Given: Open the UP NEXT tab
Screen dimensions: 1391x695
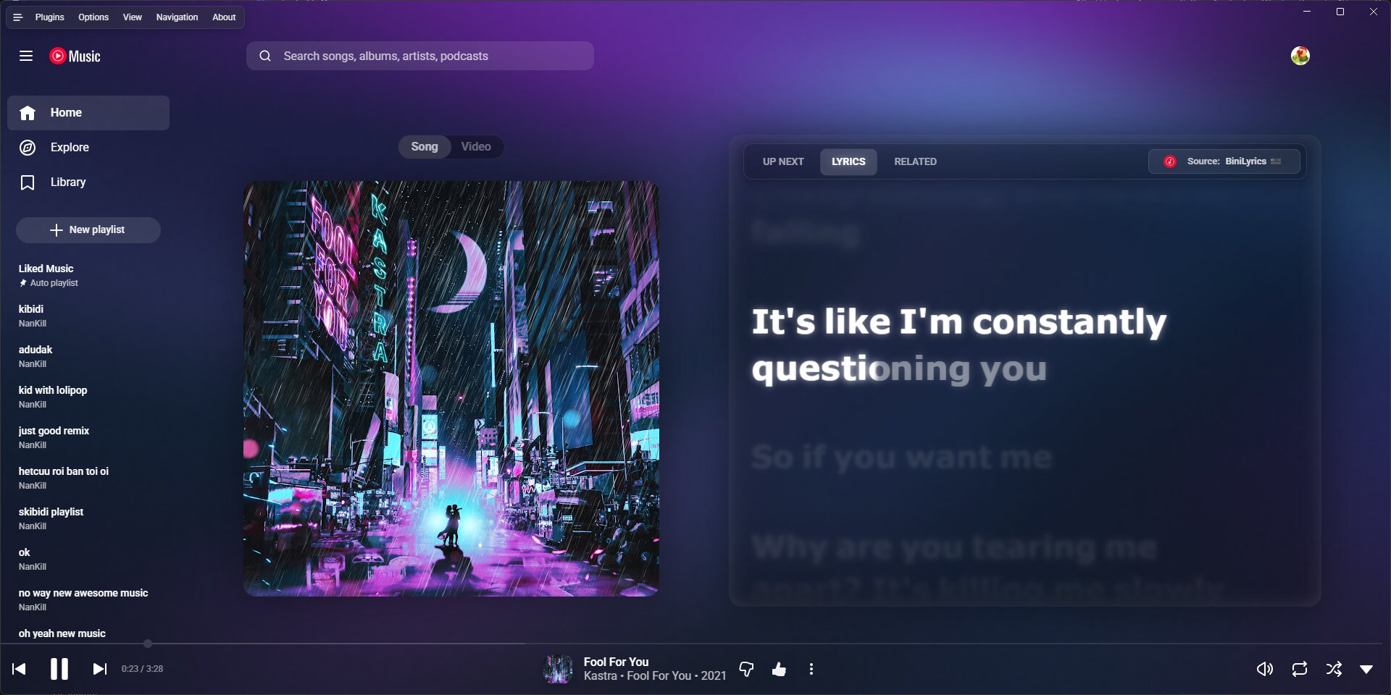Looking at the screenshot, I should pos(783,161).
